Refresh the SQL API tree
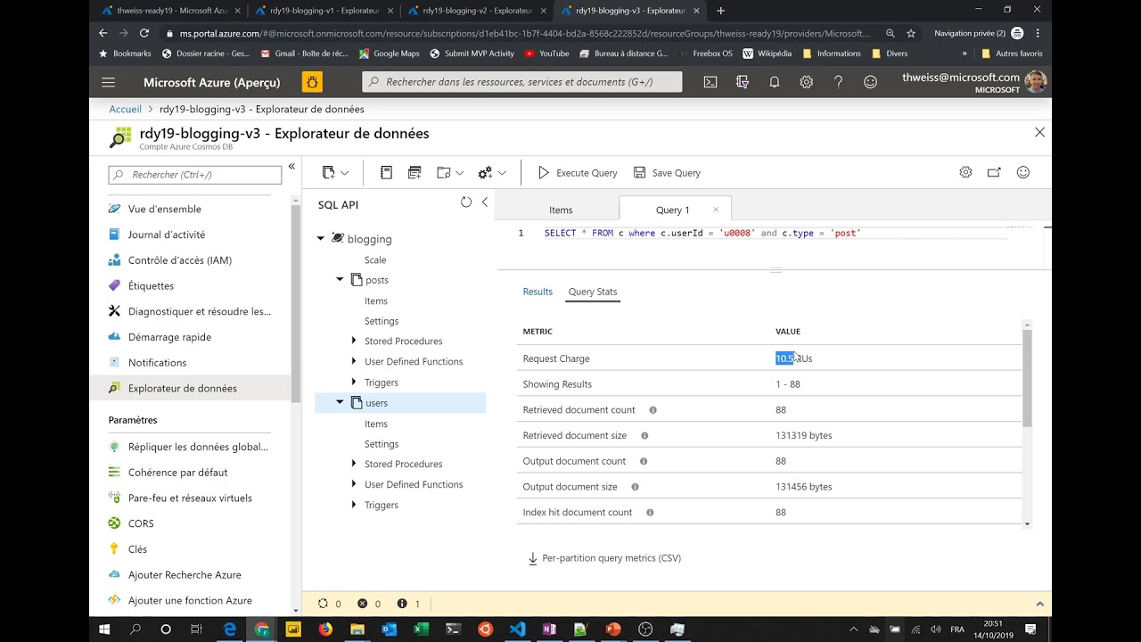Image resolution: width=1141 pixels, height=642 pixels. [x=466, y=202]
